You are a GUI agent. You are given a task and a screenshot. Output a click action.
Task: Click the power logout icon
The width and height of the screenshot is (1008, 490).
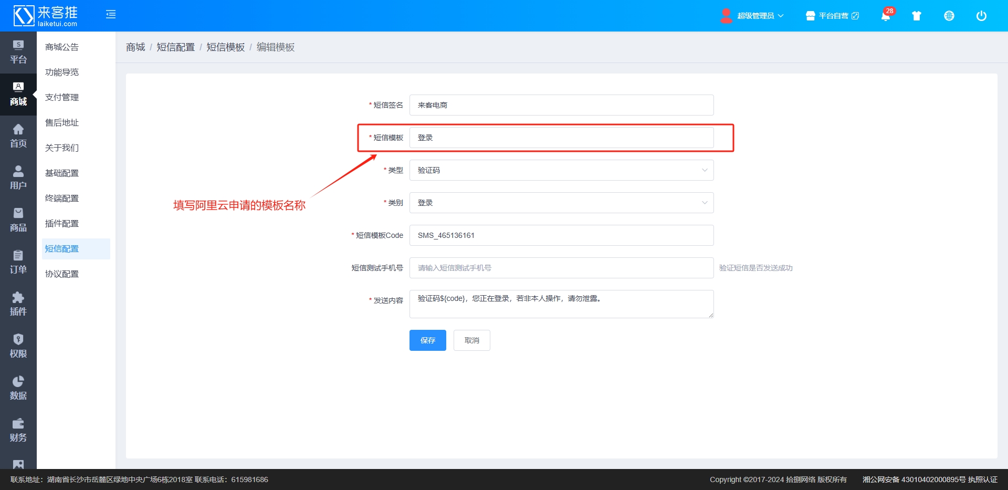[981, 16]
